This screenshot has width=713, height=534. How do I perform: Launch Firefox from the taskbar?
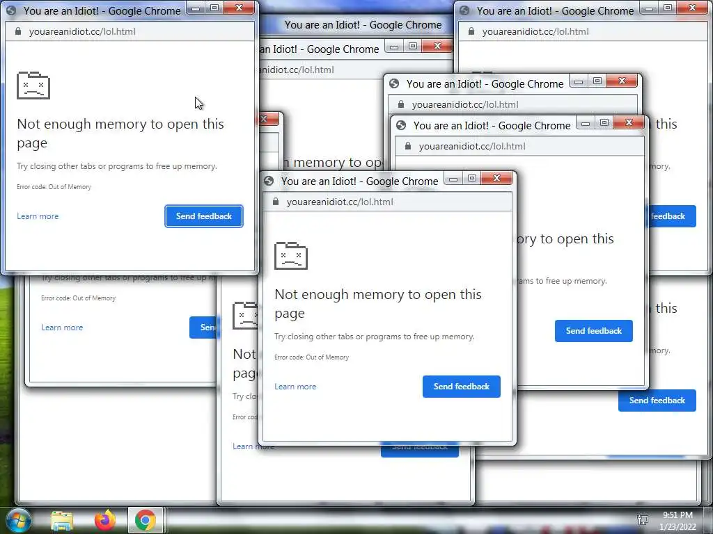click(x=105, y=520)
